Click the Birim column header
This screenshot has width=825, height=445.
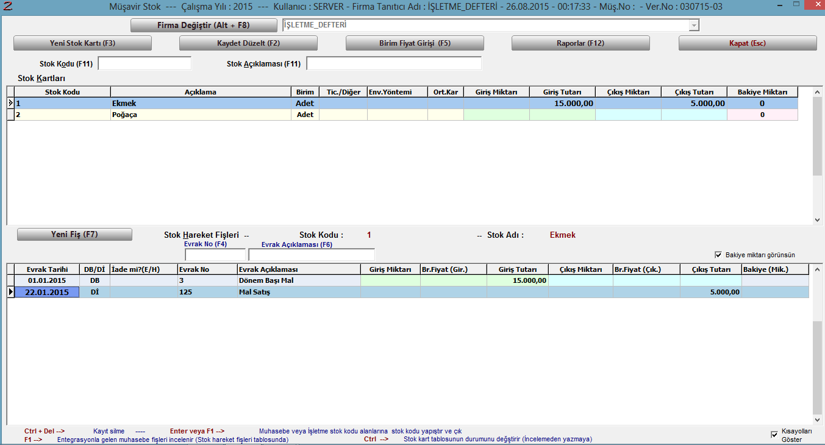[305, 92]
